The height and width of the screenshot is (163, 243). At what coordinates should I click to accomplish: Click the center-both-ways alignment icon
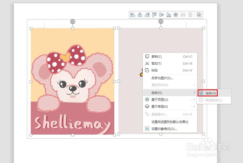tap(176, 15)
